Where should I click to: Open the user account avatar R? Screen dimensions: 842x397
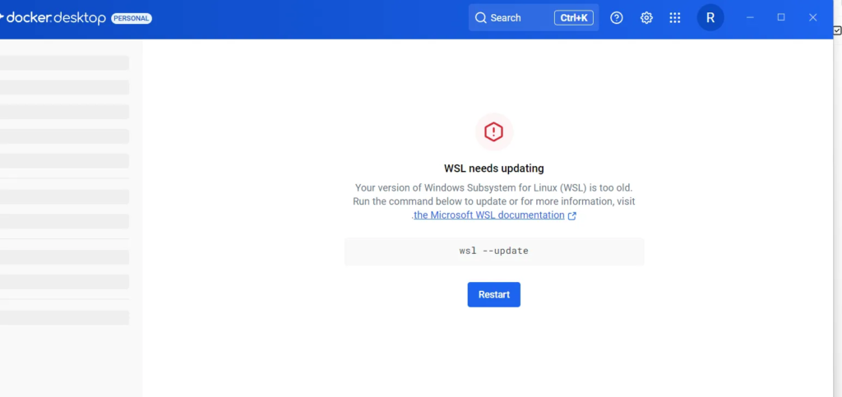pos(710,17)
